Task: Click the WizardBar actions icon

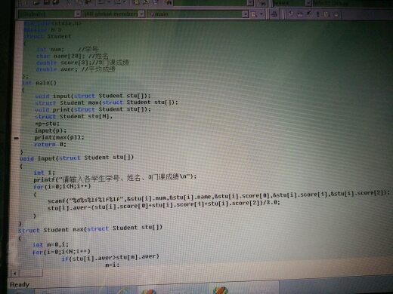Action: pos(254,14)
